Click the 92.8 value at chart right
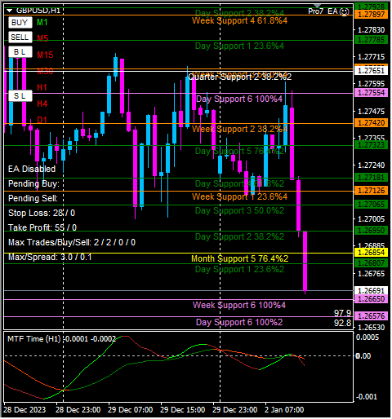Viewport: 392px width, 419px height. point(343,323)
